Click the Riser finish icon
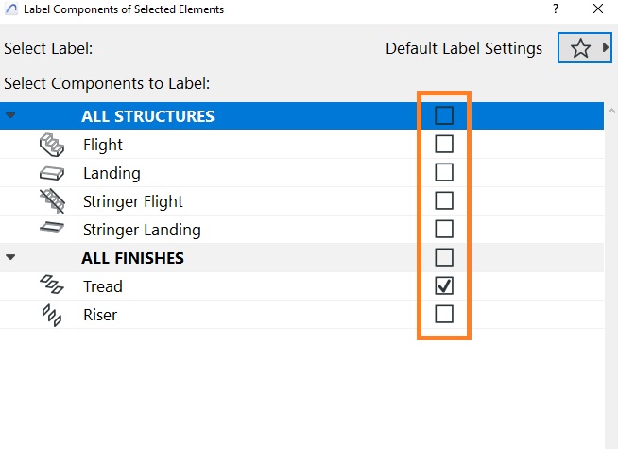Screen dimensions: 618x449 (x=52, y=315)
